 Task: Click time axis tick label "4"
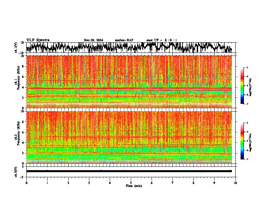coord(110,183)
